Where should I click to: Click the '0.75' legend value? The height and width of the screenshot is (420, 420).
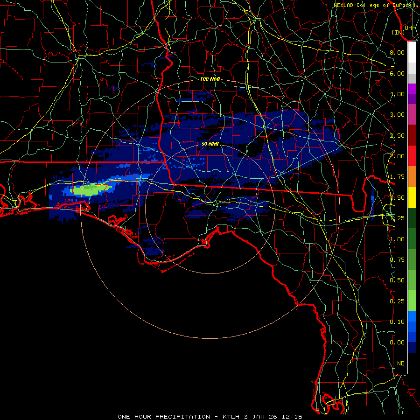pyautogui.click(x=397, y=260)
